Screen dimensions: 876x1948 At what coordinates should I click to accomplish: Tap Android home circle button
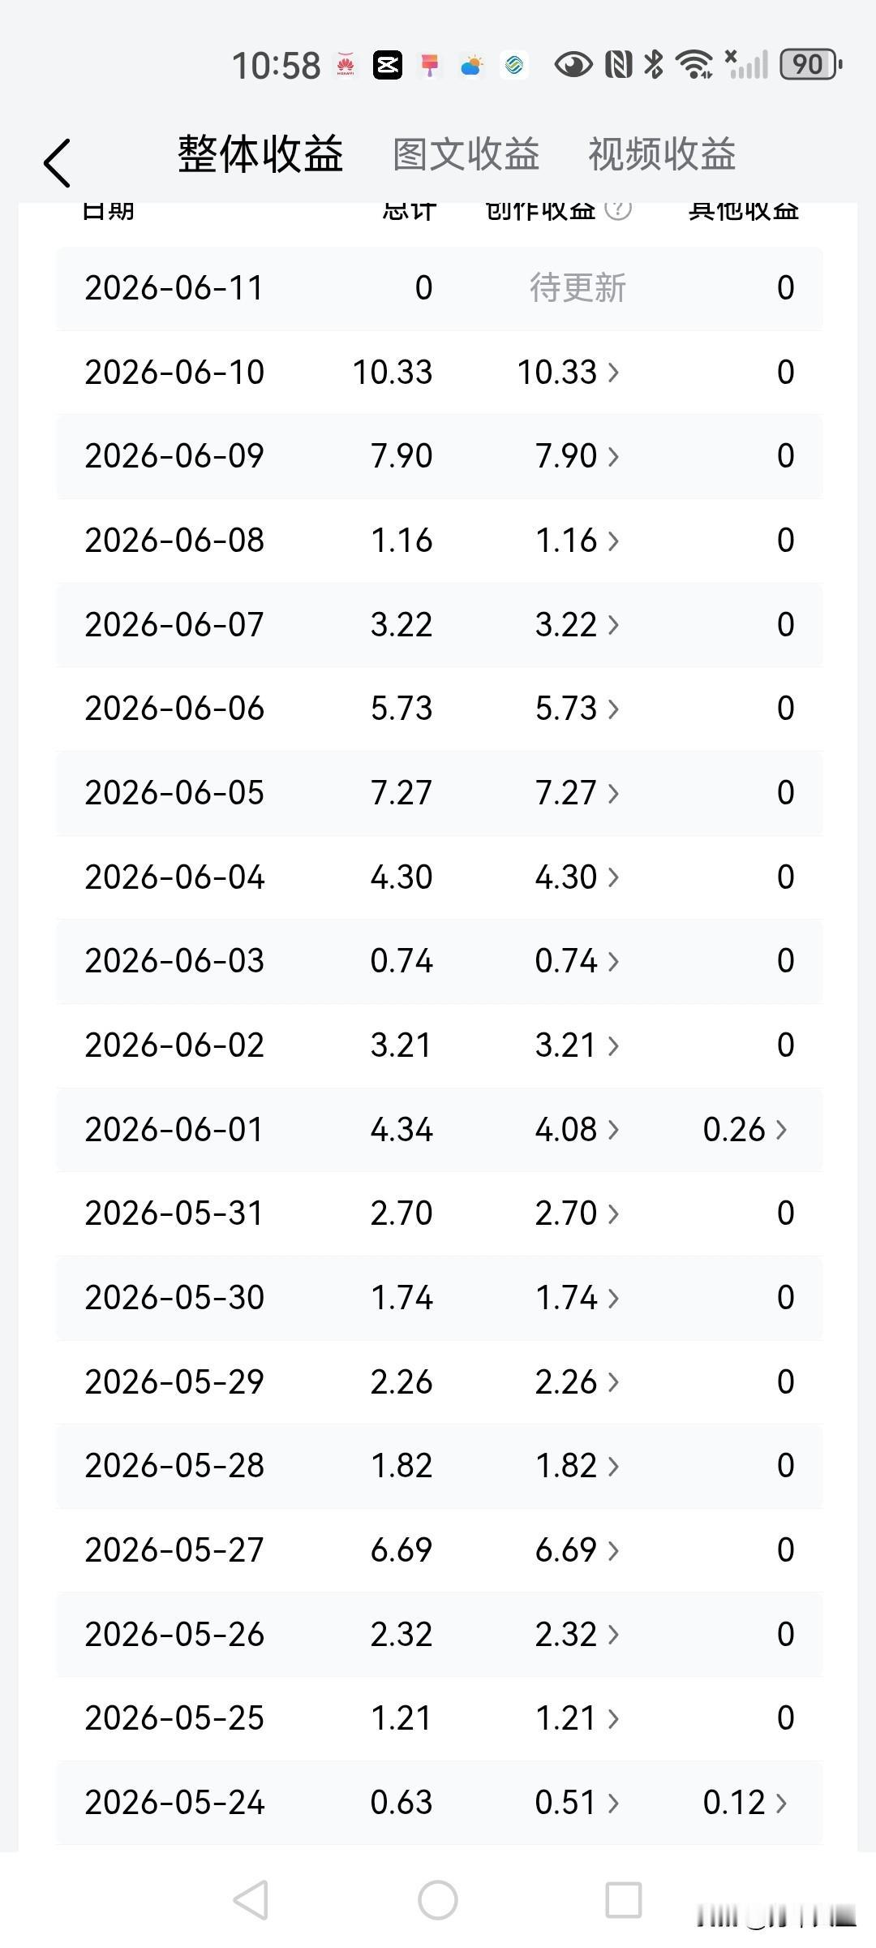[438, 1900]
